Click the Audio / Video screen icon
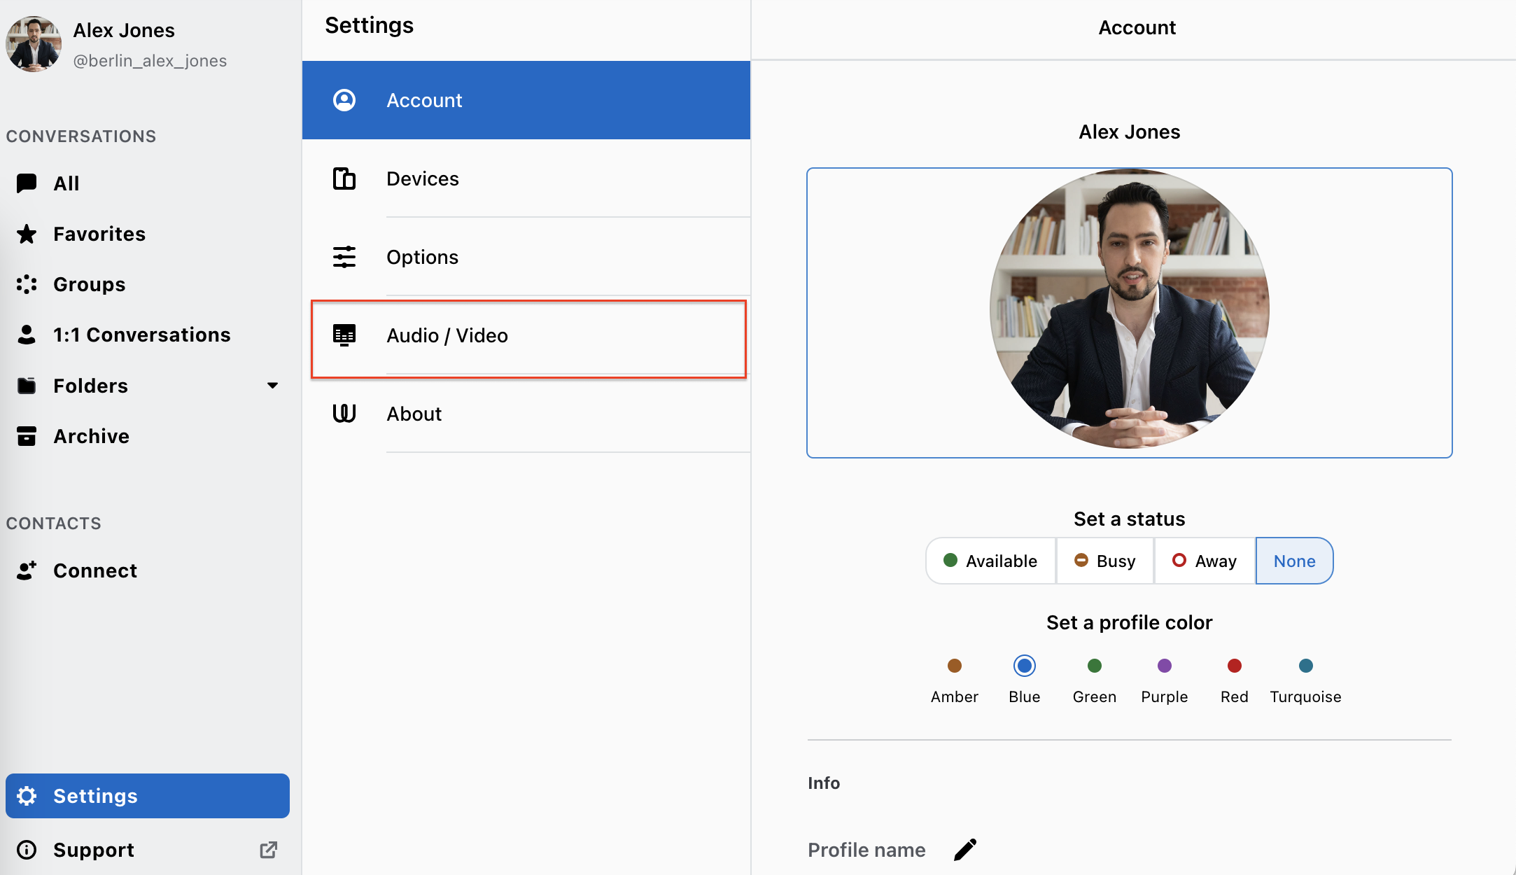Image resolution: width=1516 pixels, height=875 pixels. tap(344, 335)
